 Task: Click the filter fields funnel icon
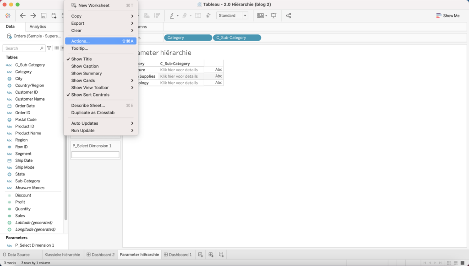click(49, 48)
